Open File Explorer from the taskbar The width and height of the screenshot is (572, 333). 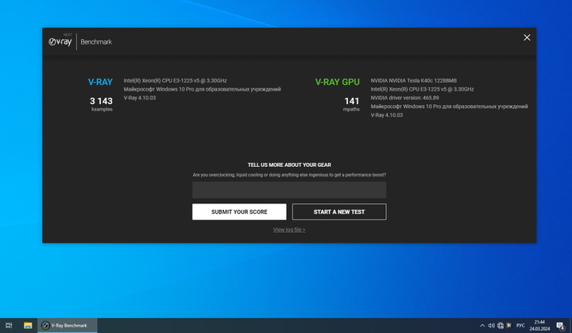pyautogui.click(x=28, y=325)
